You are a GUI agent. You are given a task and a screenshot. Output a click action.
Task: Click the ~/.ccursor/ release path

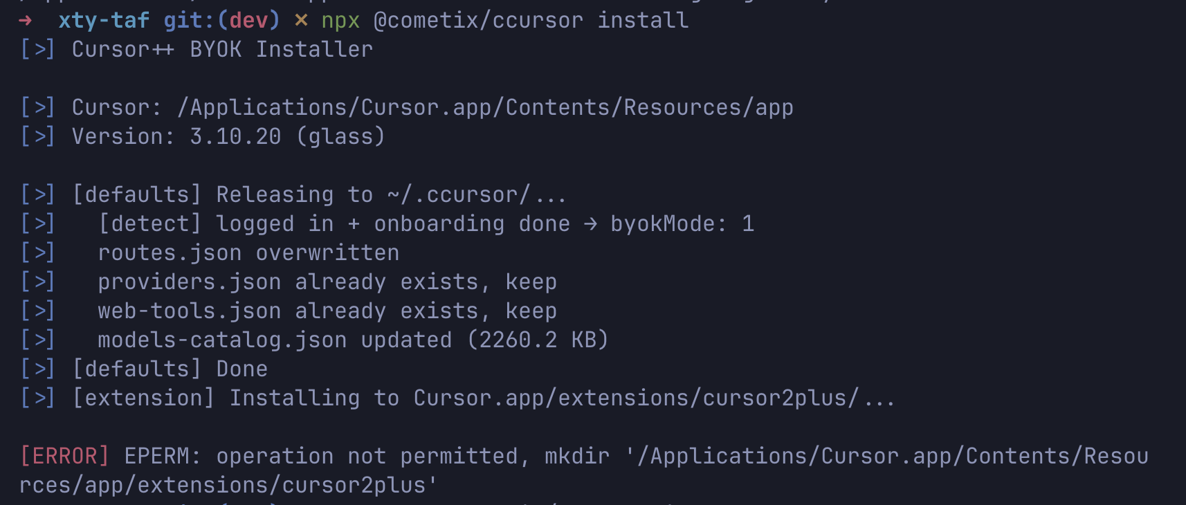click(459, 195)
